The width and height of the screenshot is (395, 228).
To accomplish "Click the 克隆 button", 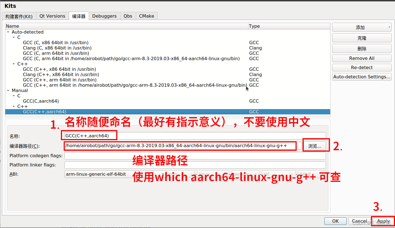I will 362,38.
